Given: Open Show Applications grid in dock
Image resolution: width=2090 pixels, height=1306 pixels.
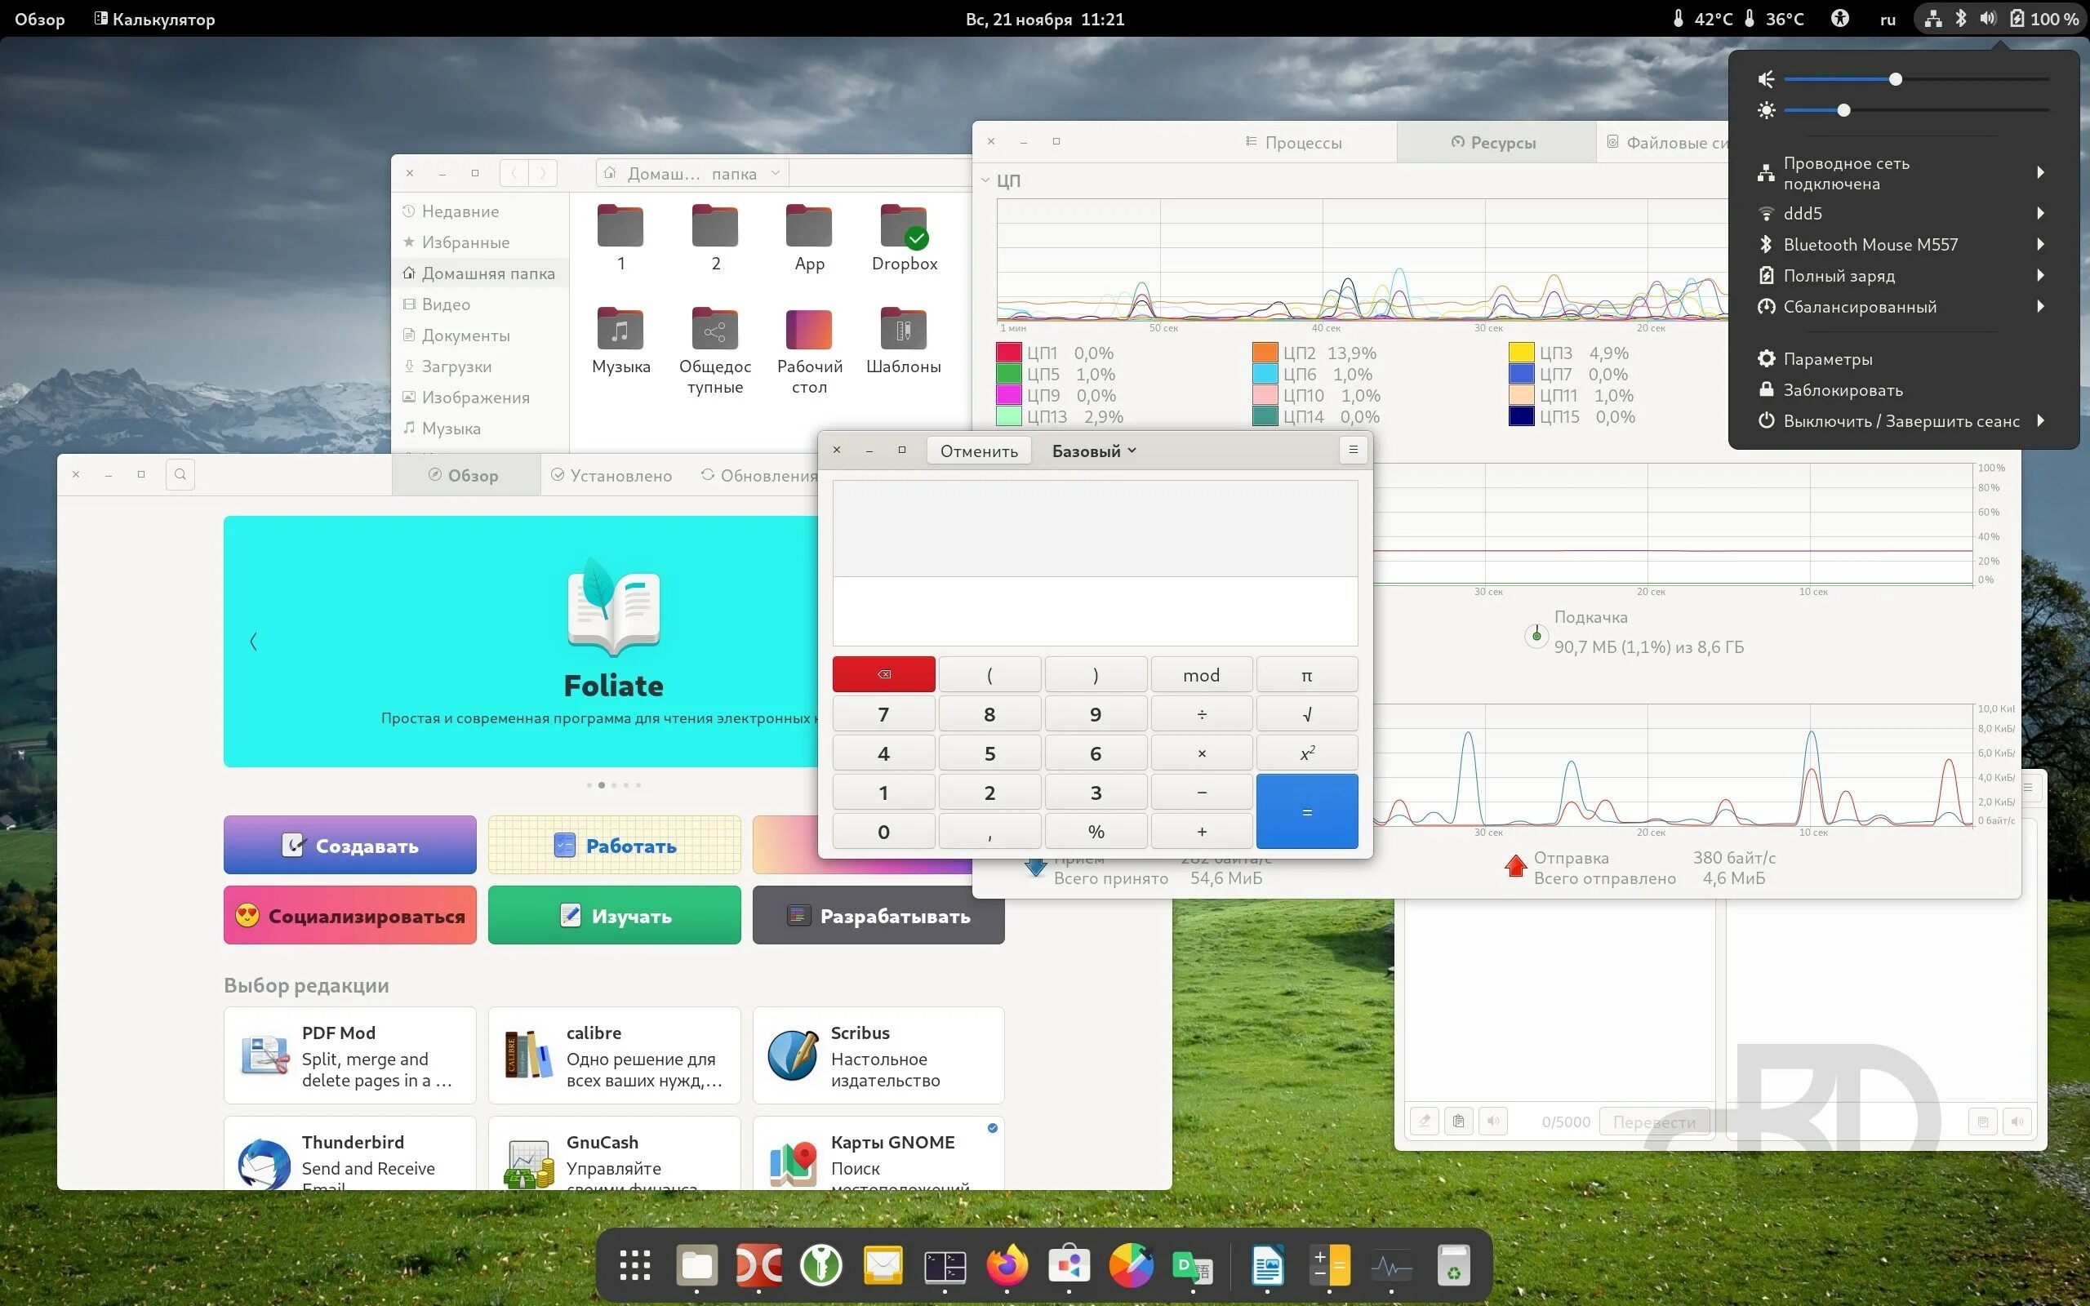Looking at the screenshot, I should point(635,1266).
